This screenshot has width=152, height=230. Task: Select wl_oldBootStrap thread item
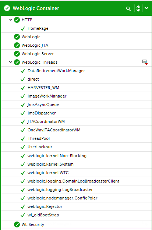click(x=43, y=215)
